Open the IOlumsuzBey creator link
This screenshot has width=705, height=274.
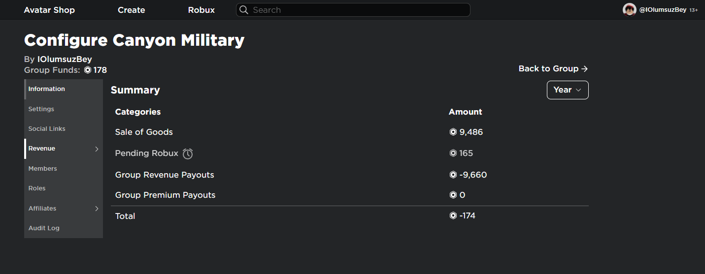click(65, 60)
